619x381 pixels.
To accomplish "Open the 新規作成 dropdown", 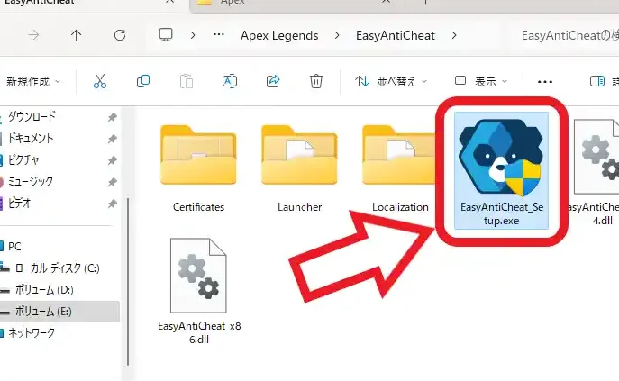I will pyautogui.click(x=33, y=82).
